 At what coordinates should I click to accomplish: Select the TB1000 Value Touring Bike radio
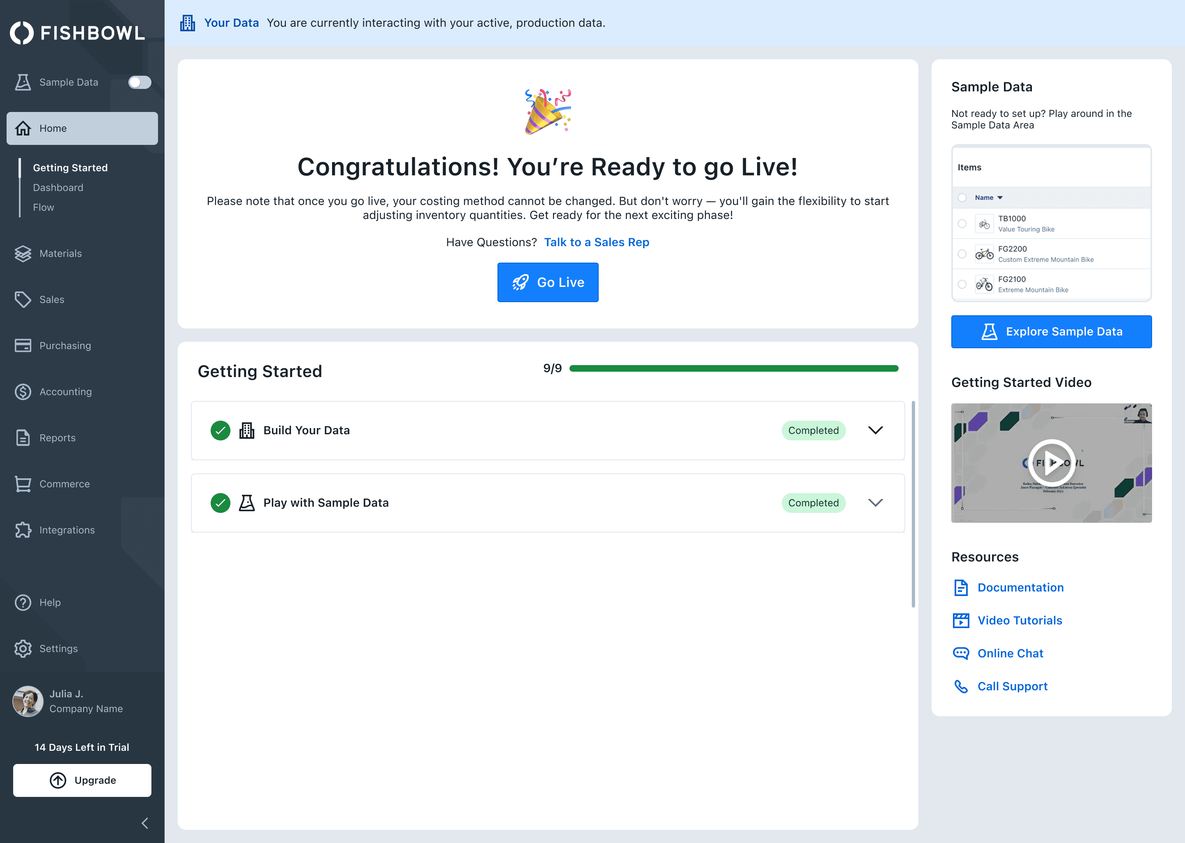(x=962, y=224)
